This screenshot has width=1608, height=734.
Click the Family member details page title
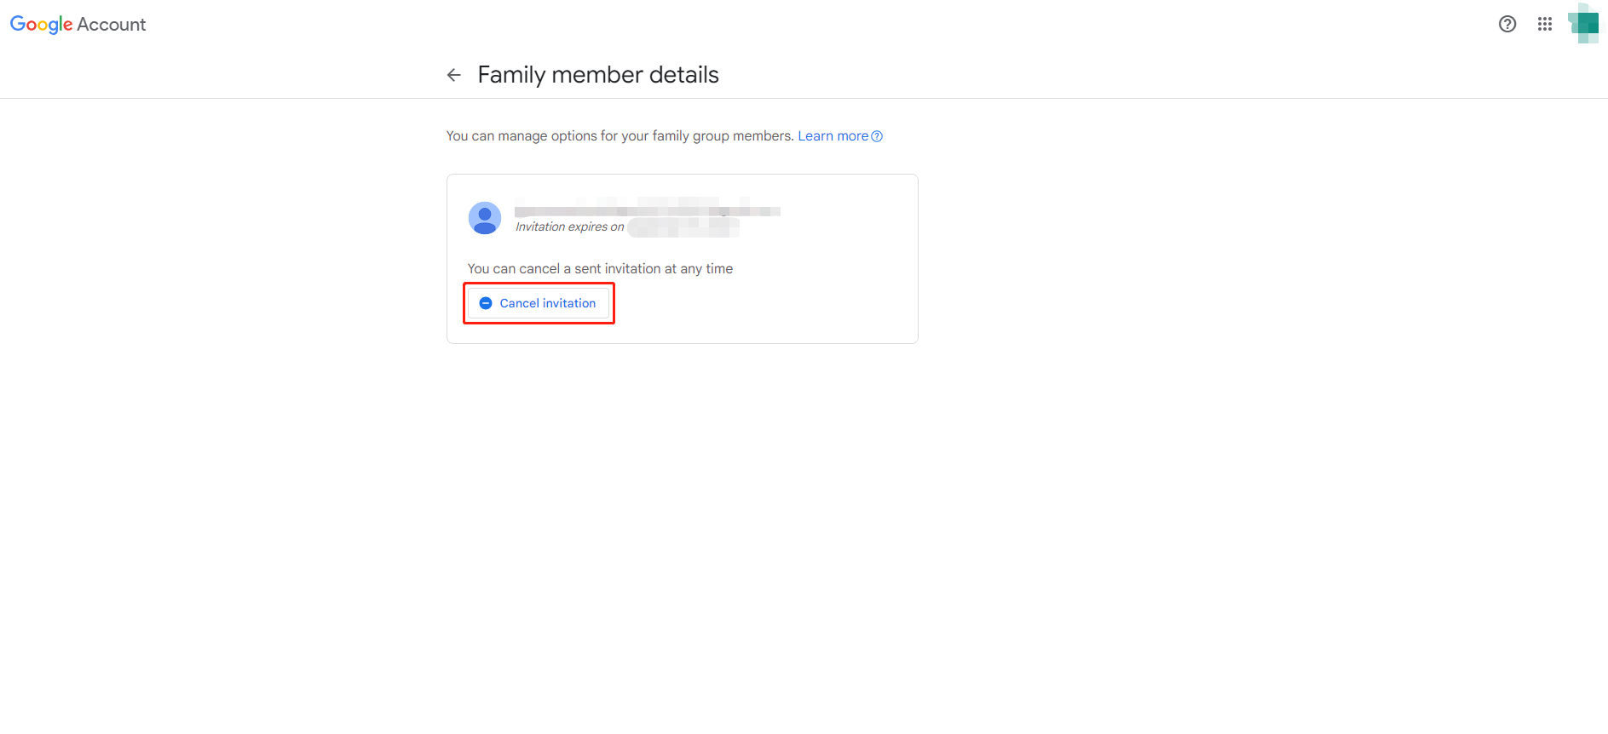click(x=597, y=75)
